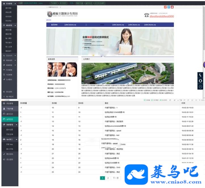Click the 保存更改 toolbar button

point(63,3)
